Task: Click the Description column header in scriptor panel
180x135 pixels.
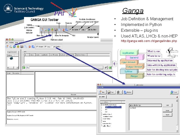Action: [16, 73]
